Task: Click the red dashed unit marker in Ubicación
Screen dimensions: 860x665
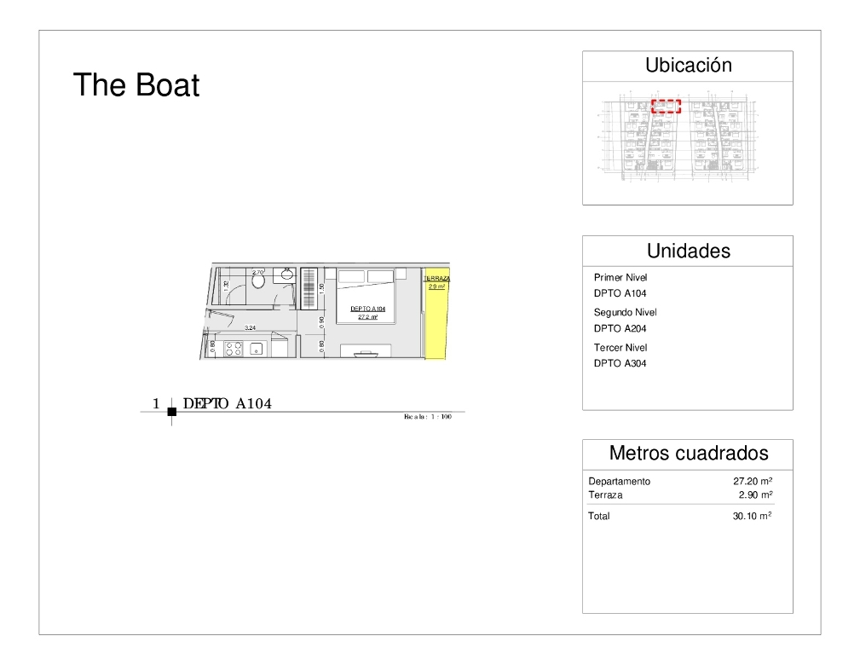Action: click(x=667, y=107)
